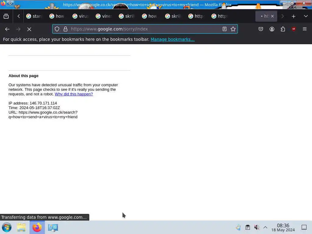Toggle muted volume tray icon

257,227
